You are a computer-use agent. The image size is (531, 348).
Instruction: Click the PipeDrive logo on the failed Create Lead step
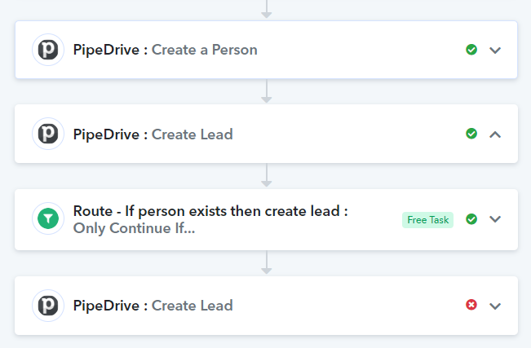click(48, 306)
